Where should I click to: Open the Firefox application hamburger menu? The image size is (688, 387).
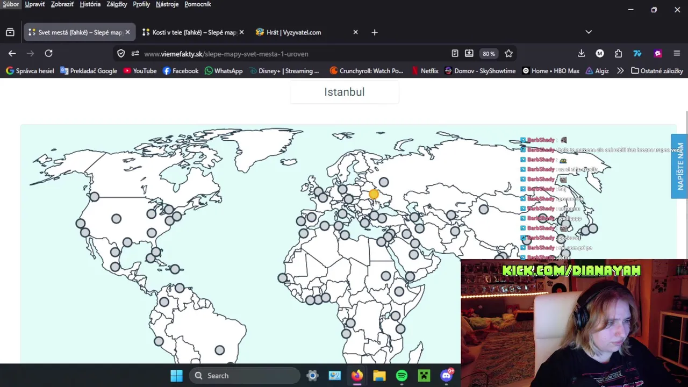677,53
